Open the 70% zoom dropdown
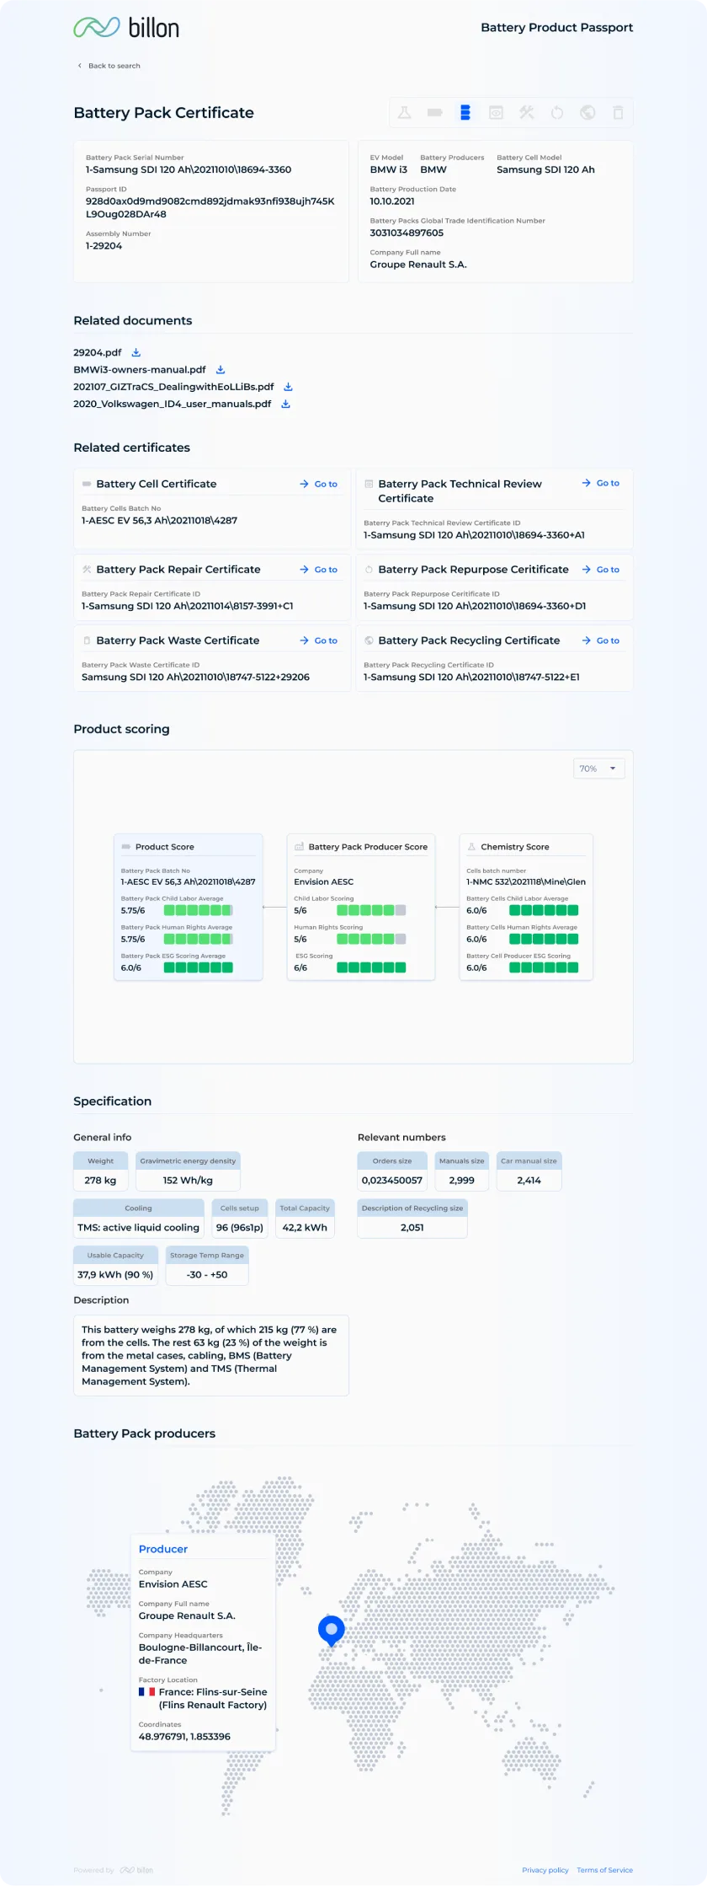The height and width of the screenshot is (1886, 707). point(599,769)
